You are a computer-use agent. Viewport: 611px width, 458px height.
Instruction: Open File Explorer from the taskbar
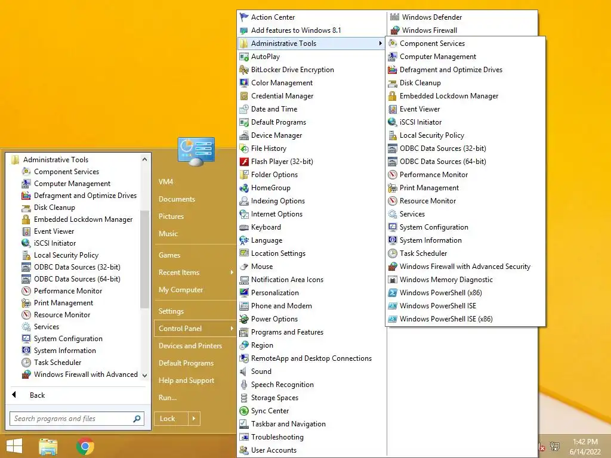click(48, 446)
